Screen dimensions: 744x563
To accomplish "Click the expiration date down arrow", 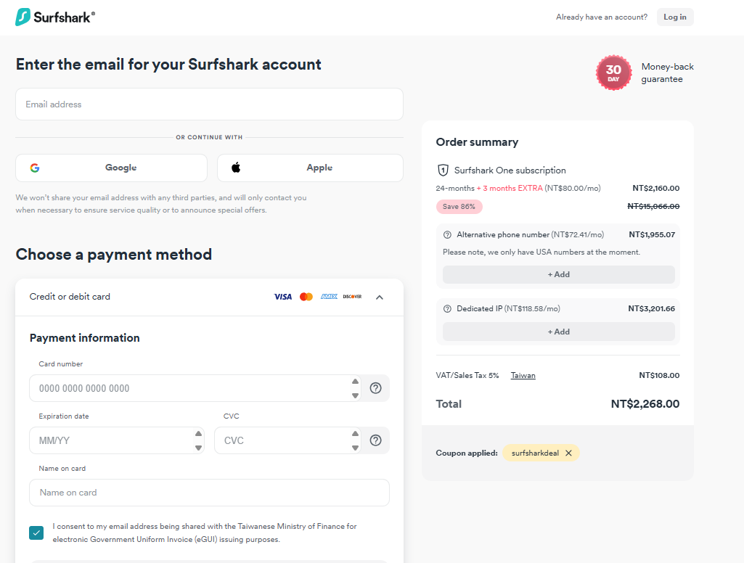I will (x=198, y=448).
